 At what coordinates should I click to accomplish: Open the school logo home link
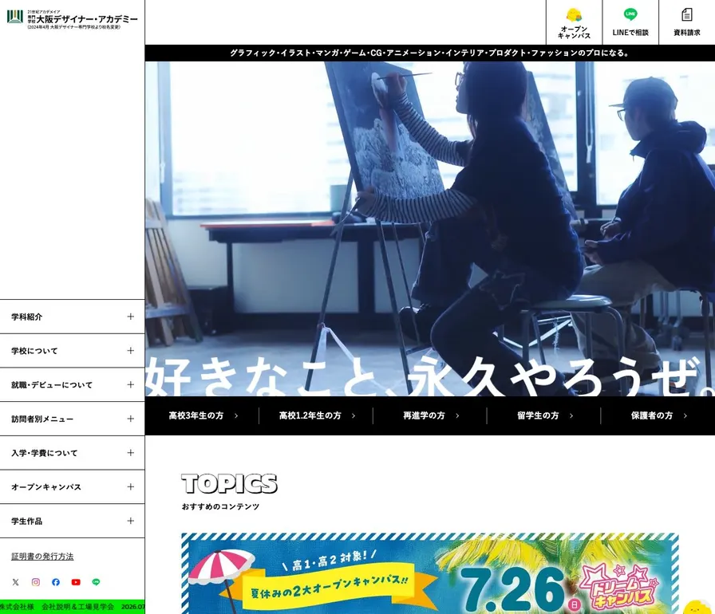click(x=73, y=20)
